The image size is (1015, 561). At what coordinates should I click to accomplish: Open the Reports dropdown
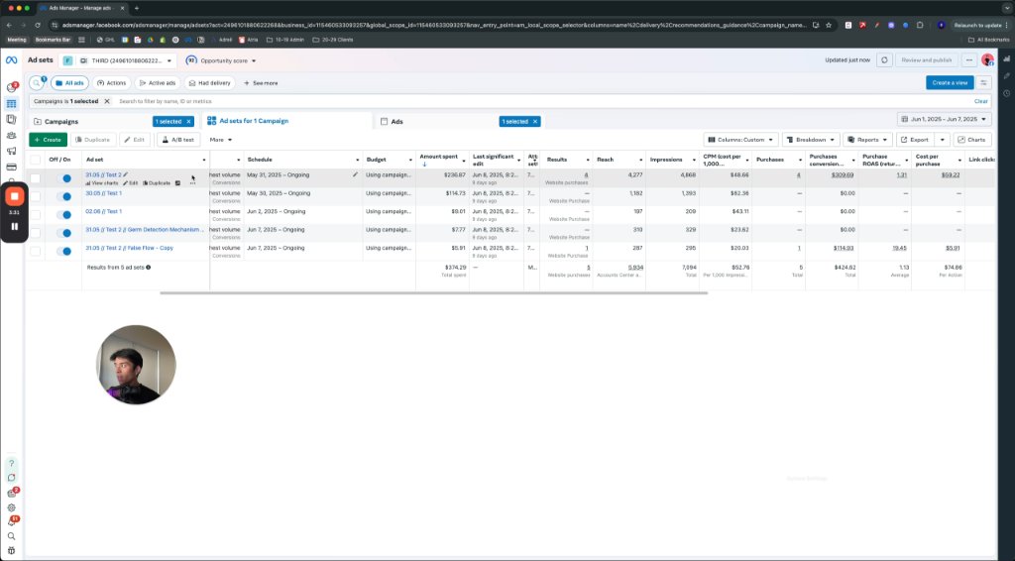(x=867, y=140)
